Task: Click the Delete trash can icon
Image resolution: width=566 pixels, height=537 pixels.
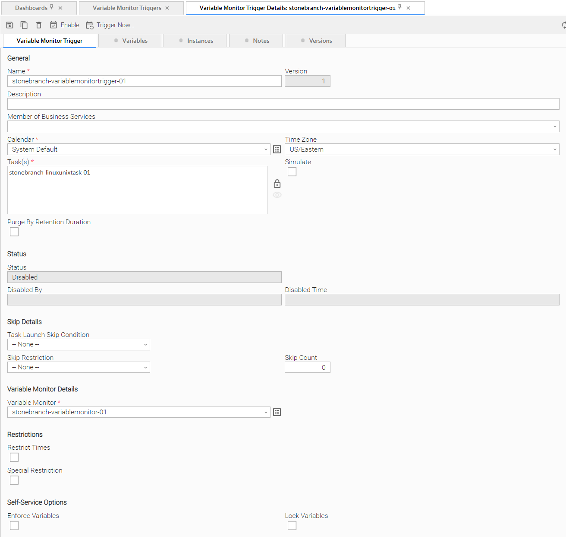Action: (x=39, y=25)
